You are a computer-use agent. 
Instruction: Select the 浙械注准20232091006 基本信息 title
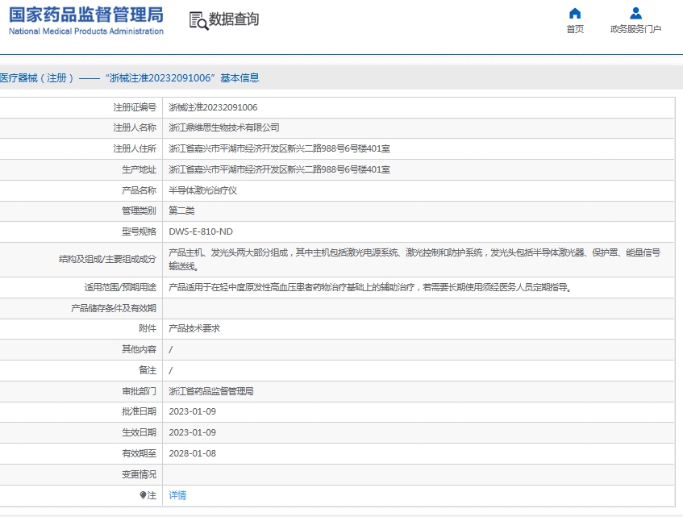tap(182, 78)
